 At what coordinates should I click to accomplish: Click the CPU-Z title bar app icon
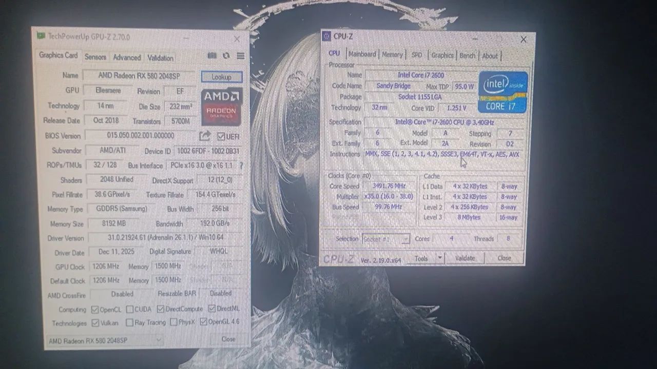click(327, 36)
